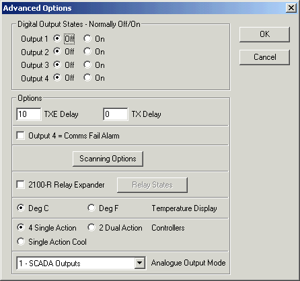This screenshot has height=281, width=300.
Task: Set Output 3 to On
Action: pyautogui.click(x=87, y=65)
